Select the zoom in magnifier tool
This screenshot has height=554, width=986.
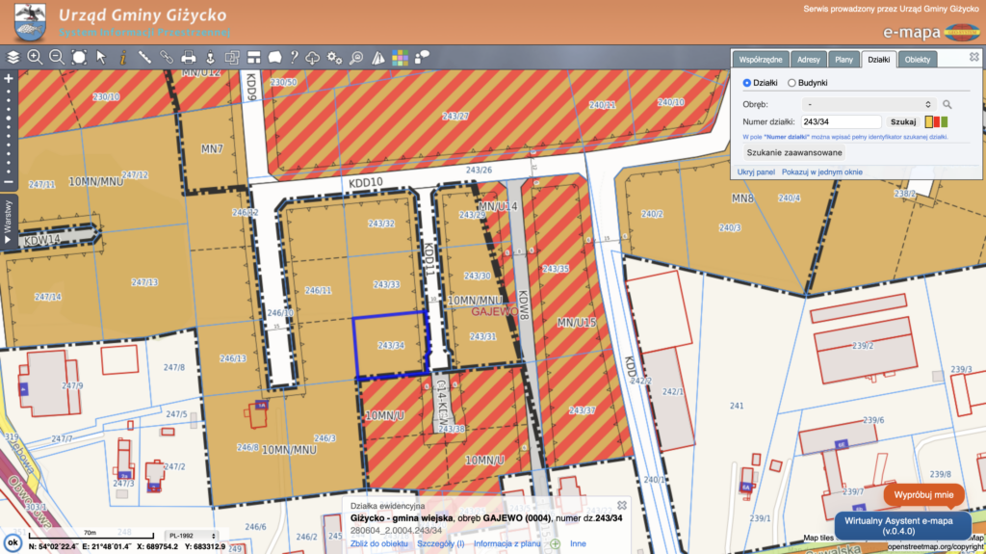pos(35,57)
